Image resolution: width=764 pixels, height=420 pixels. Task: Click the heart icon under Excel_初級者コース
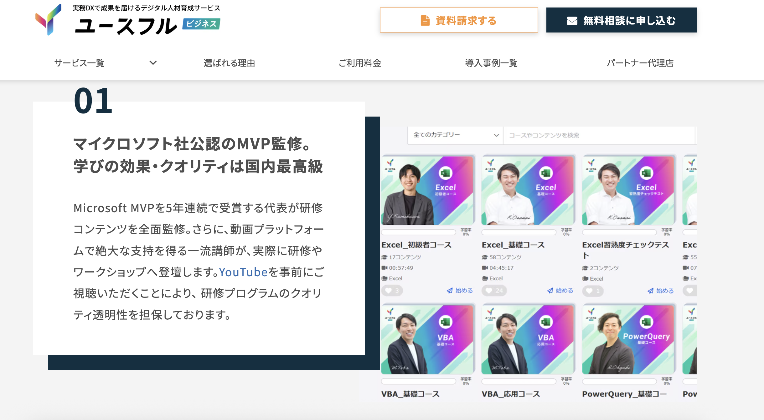pos(389,291)
